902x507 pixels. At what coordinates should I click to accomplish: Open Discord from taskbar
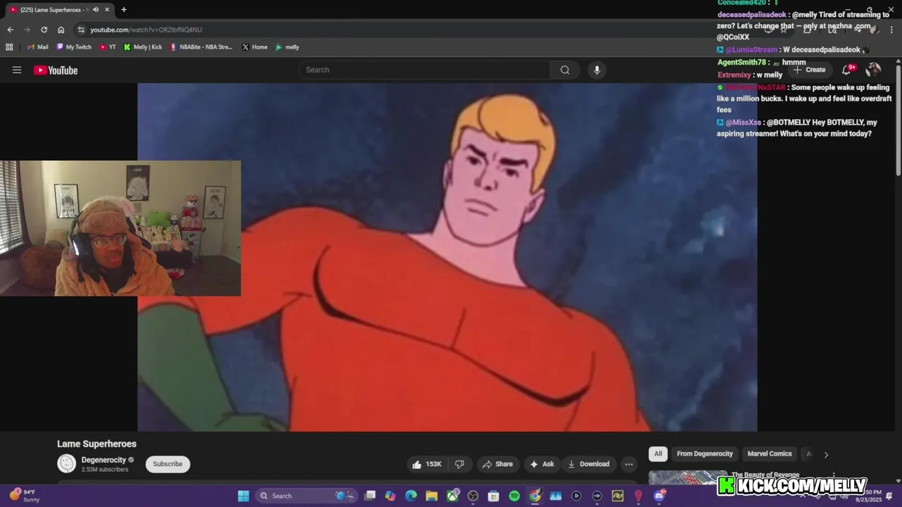[659, 496]
